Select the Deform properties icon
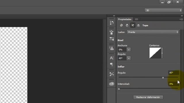This screenshot has height=103, width=184. click(127, 25)
